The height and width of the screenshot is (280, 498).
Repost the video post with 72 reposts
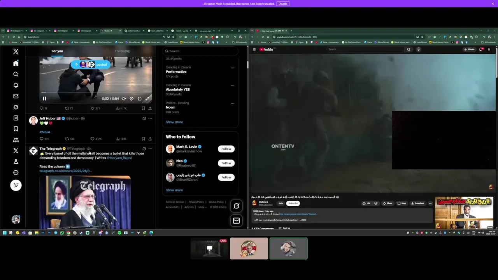tap(69, 108)
